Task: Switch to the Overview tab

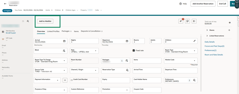Action: pyautogui.click(x=41, y=31)
